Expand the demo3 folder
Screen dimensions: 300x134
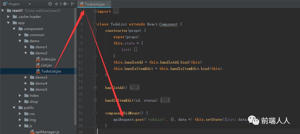click(x=26, y=77)
